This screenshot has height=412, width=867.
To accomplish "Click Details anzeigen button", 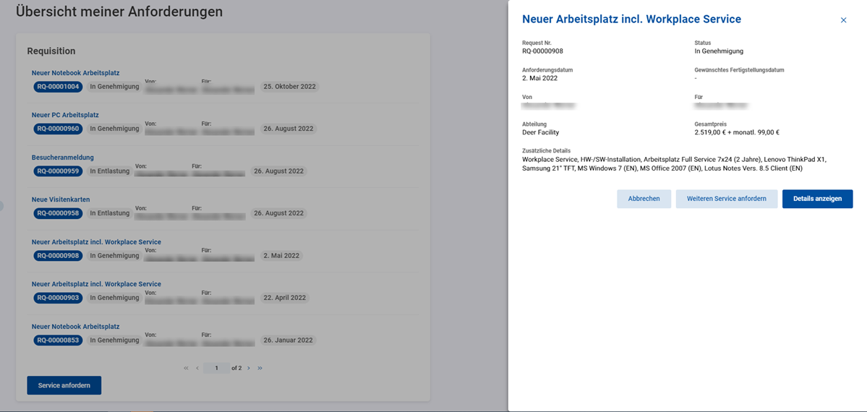I will [x=817, y=199].
